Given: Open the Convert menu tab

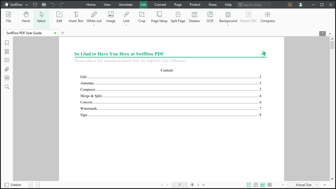Looking at the screenshot, I should (x=160, y=5).
